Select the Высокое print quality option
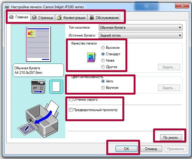192x159 pixels. coord(103,48)
